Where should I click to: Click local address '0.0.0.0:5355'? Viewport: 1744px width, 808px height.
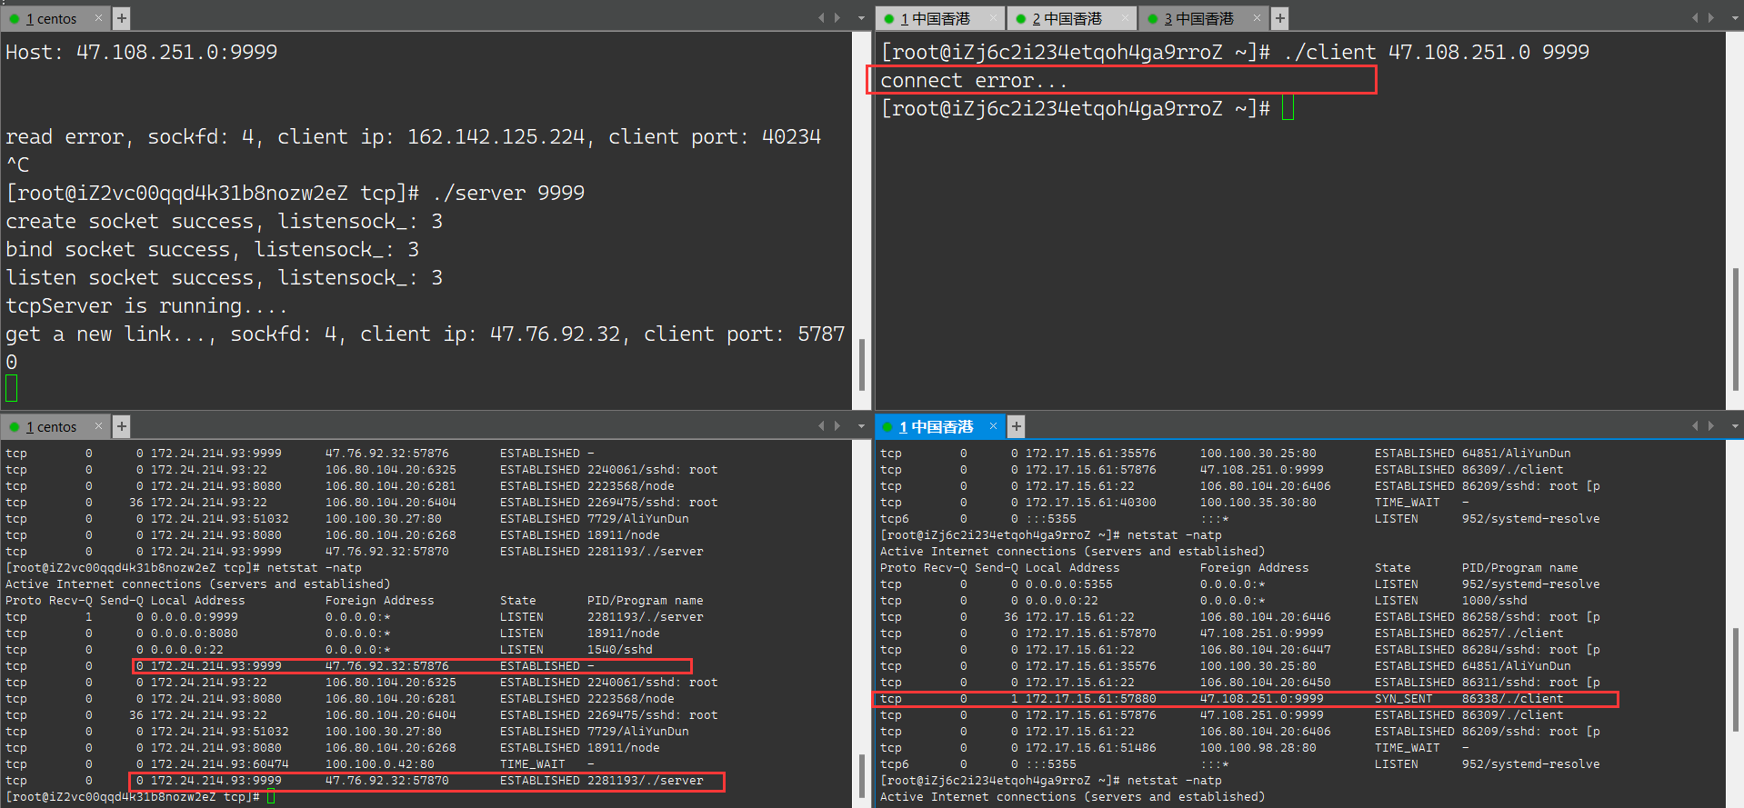pos(1069,584)
